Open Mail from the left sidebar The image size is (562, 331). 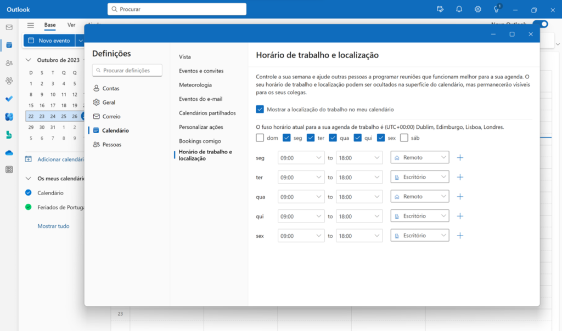tap(9, 27)
